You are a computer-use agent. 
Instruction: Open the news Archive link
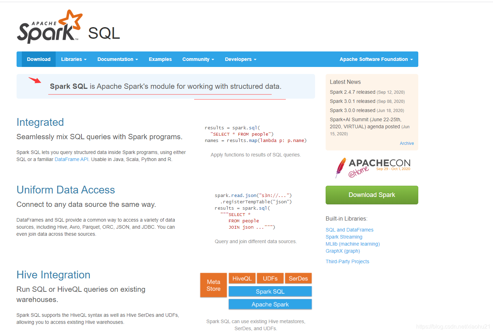[x=407, y=143]
